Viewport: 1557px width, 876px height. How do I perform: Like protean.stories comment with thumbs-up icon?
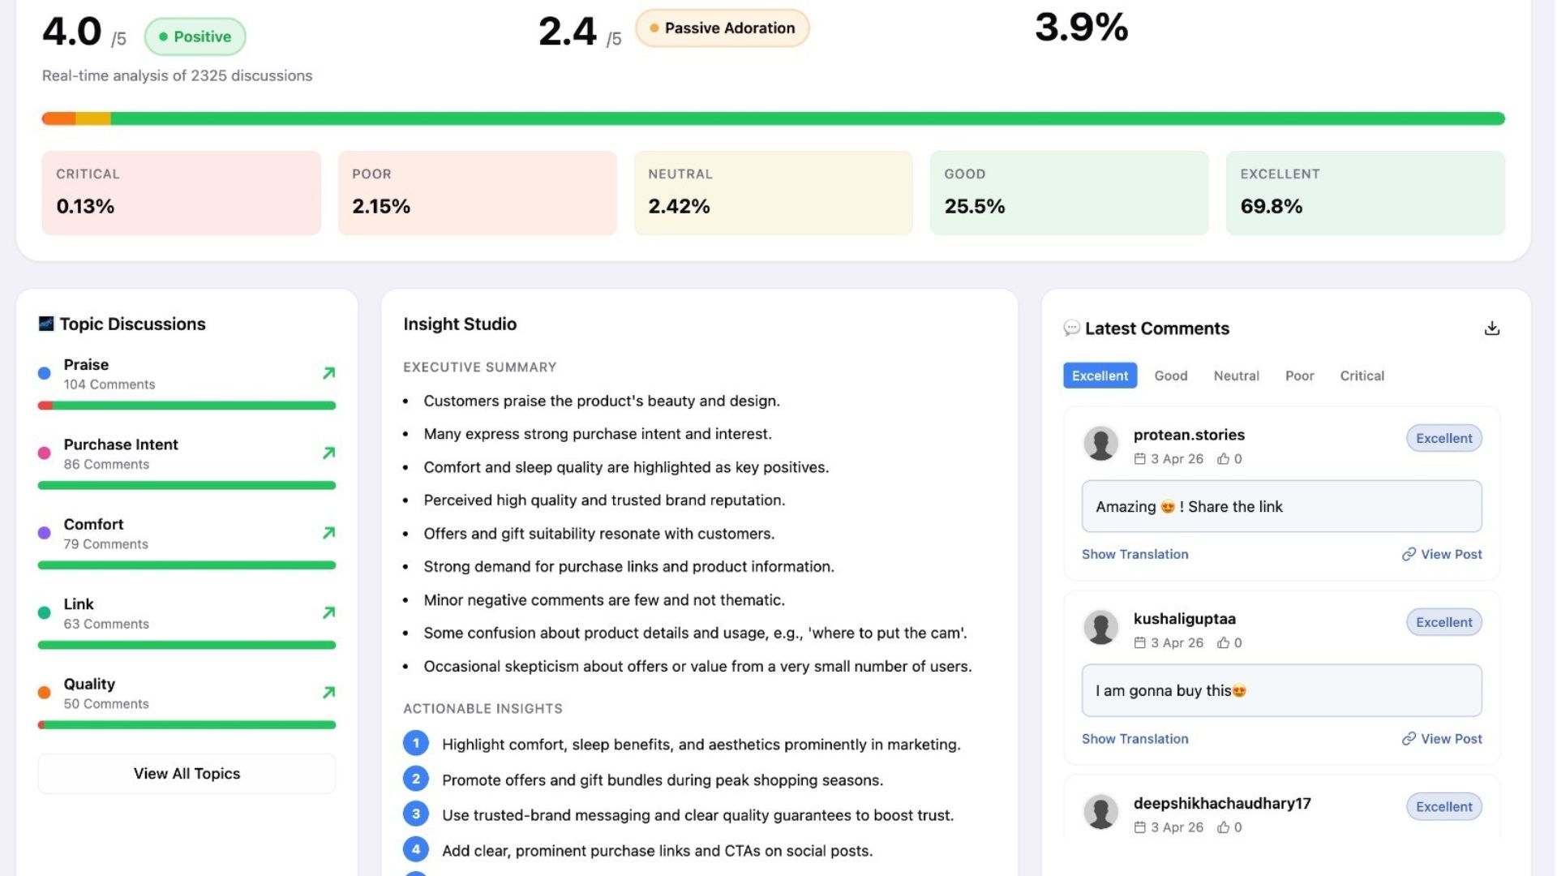click(x=1223, y=459)
